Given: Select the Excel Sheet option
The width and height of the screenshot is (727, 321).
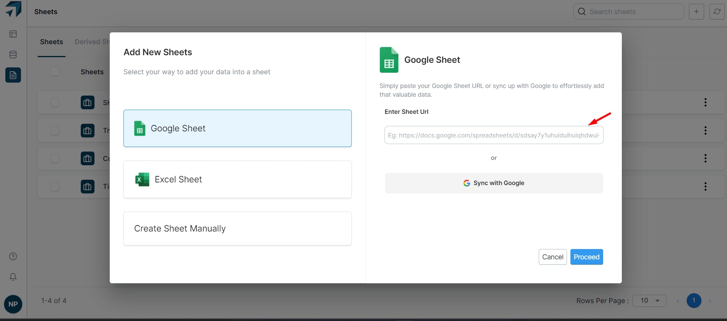Looking at the screenshot, I should click(237, 179).
